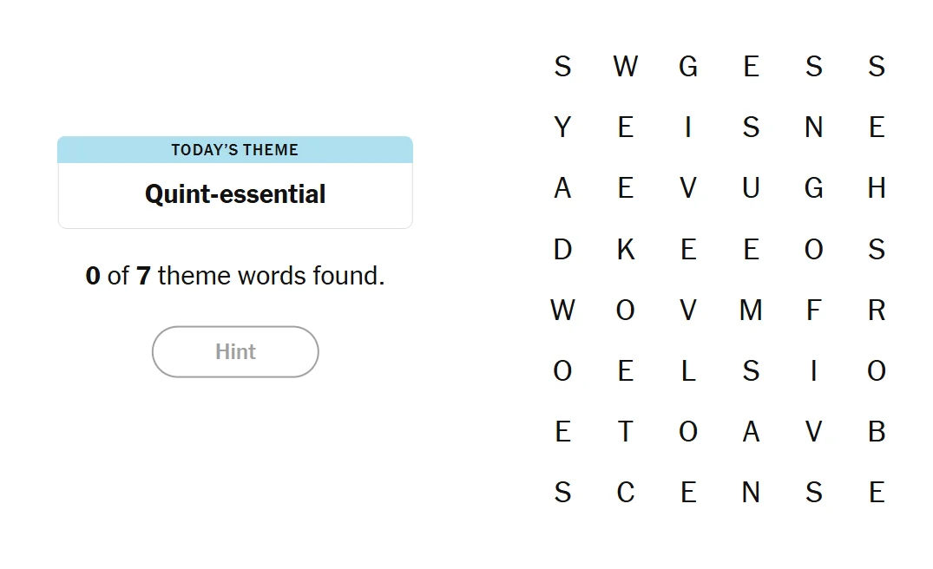Click the letter B ending the seventh row

tap(877, 431)
